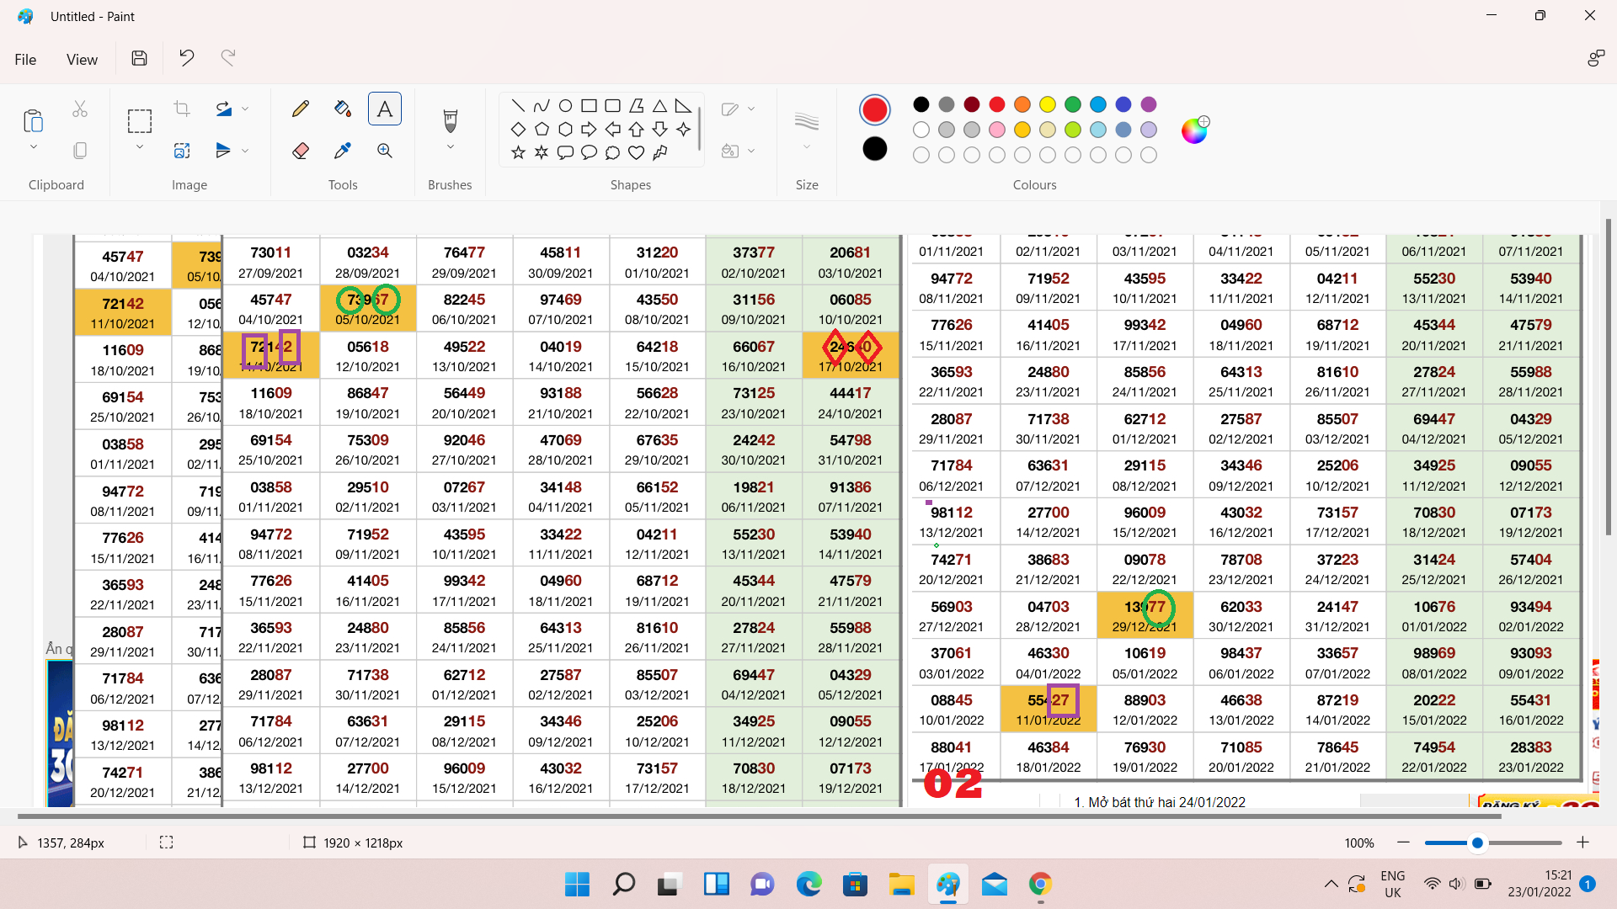Expand the Brushes dropdown

coord(450,147)
